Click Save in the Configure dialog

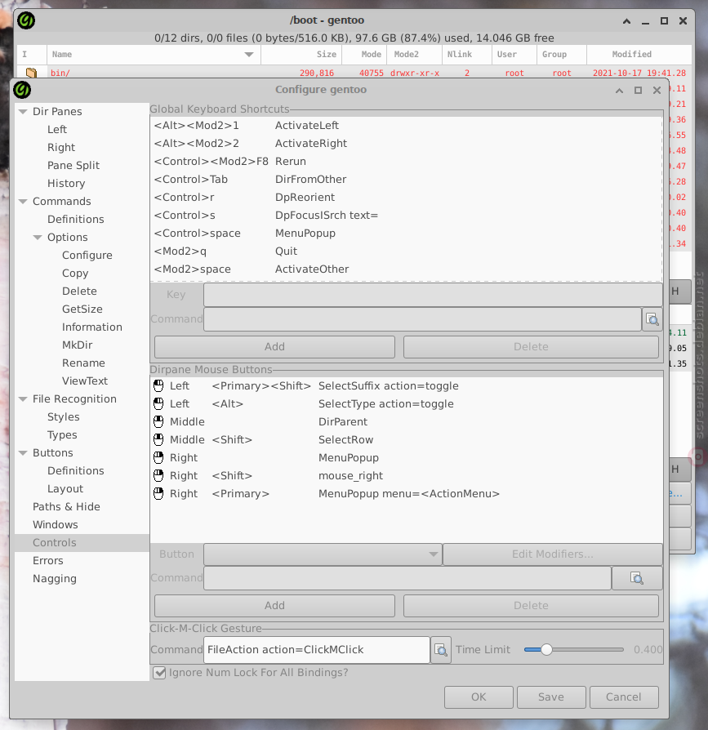(551, 697)
